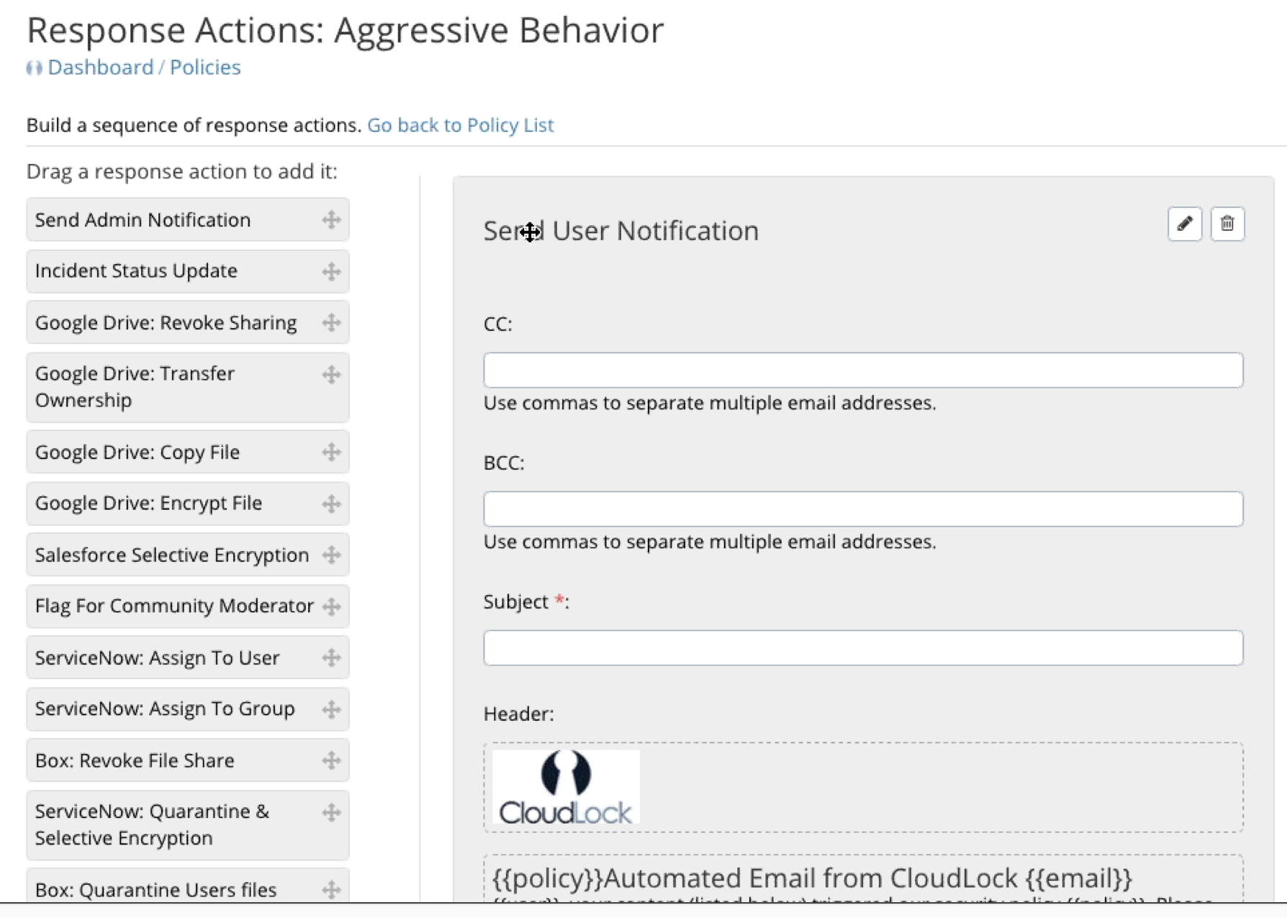Open the Policies breadcrumb link
This screenshot has width=1287, height=918.
pos(205,68)
